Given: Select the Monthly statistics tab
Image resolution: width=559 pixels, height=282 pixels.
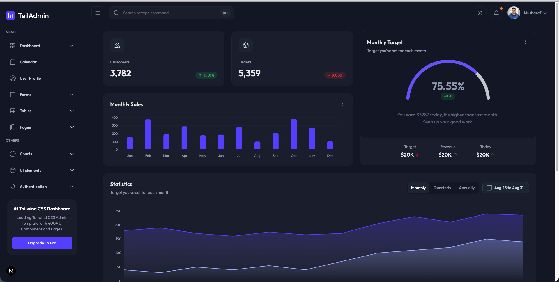Looking at the screenshot, I should (x=418, y=188).
